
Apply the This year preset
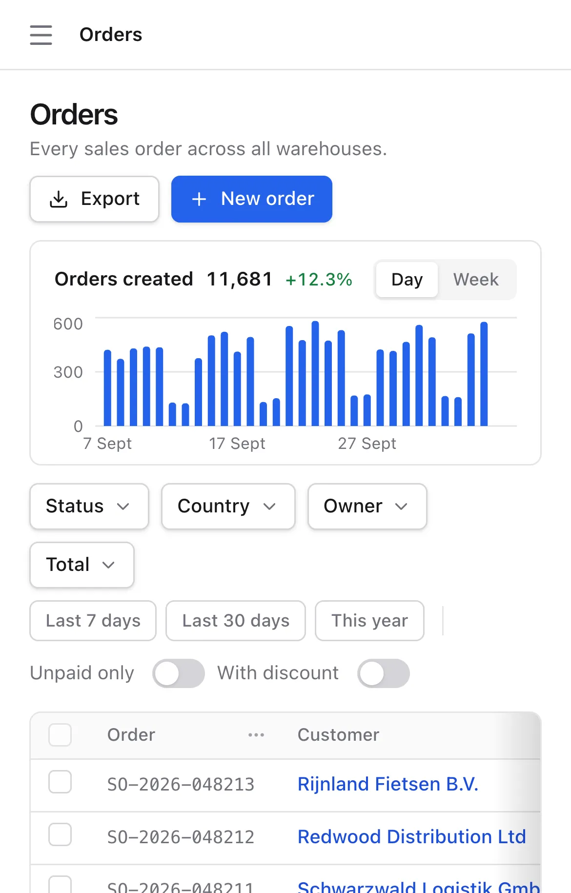(x=369, y=621)
